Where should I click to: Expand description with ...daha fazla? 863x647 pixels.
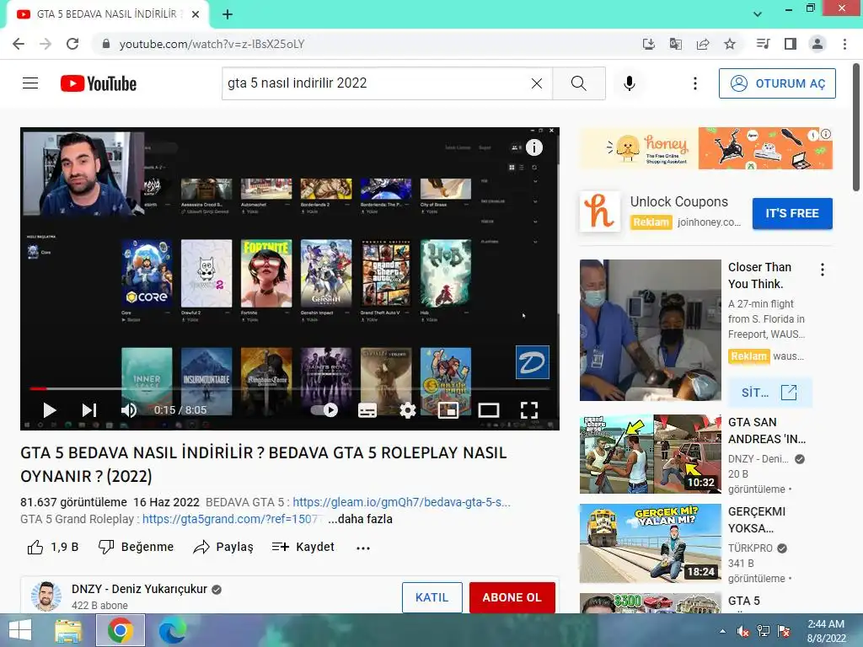point(360,519)
